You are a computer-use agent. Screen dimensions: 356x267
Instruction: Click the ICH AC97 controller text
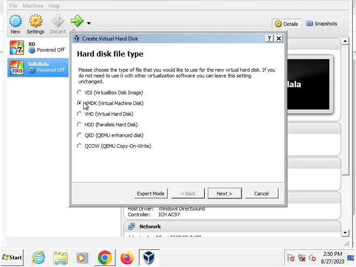(169, 214)
